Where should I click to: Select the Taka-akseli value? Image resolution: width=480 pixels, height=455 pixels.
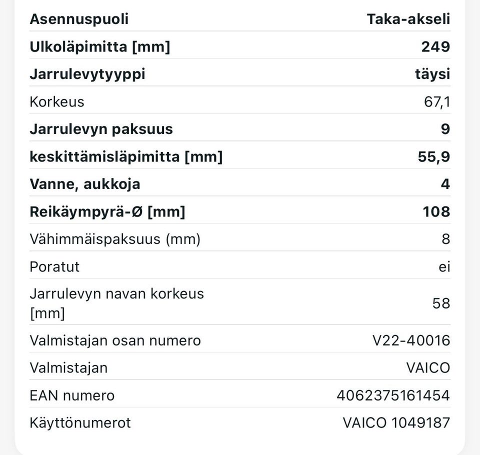(408, 19)
